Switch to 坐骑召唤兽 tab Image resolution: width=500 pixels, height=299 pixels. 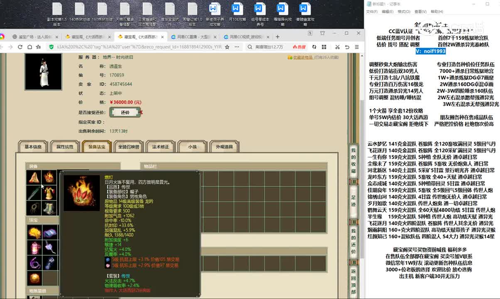coord(129,147)
